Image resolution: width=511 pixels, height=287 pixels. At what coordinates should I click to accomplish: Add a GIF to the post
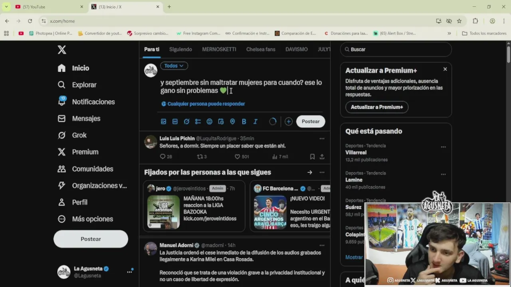pos(175,122)
